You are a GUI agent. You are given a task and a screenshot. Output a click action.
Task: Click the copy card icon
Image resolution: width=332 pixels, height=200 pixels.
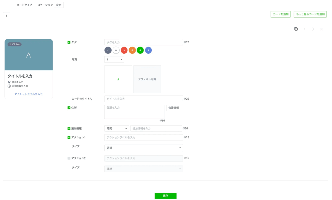296,29
